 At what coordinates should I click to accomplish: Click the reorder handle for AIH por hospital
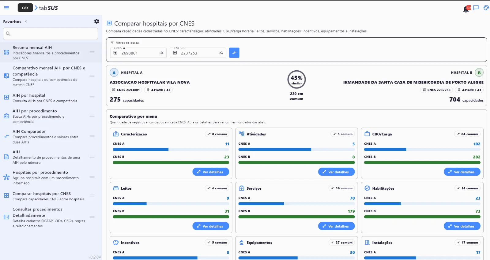click(x=92, y=97)
